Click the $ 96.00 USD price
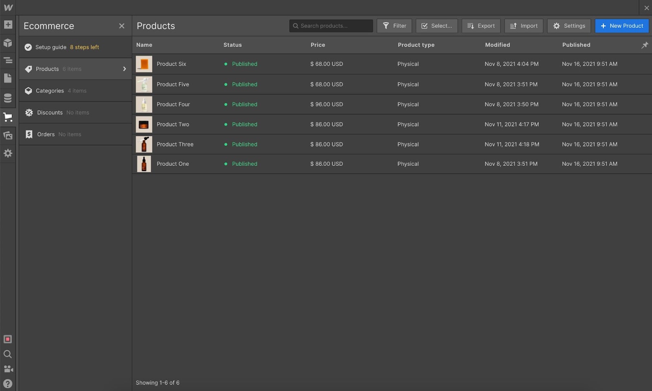 327,104
